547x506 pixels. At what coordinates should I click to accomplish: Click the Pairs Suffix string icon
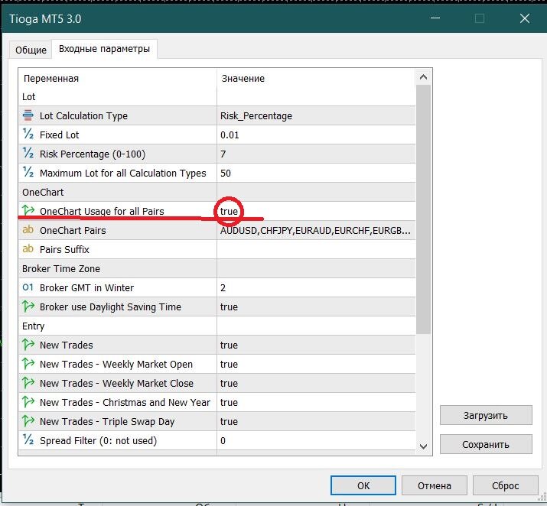(28, 249)
